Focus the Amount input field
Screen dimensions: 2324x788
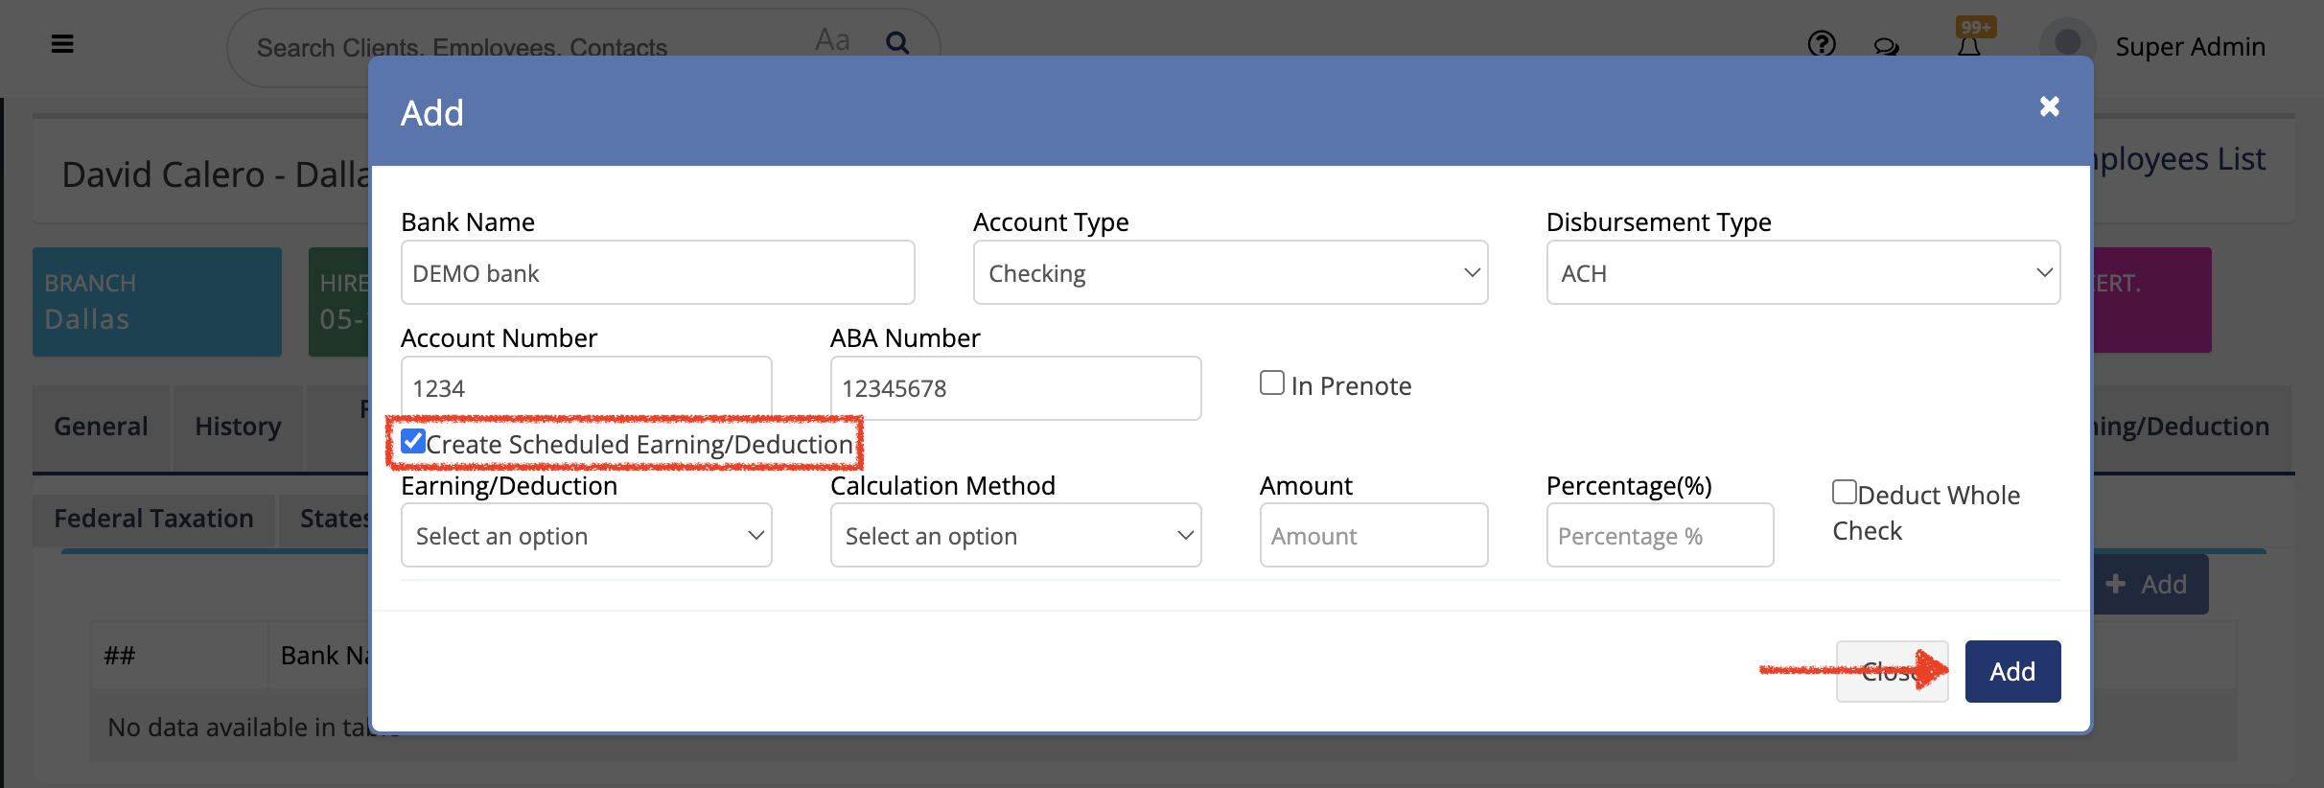[x=1373, y=536]
